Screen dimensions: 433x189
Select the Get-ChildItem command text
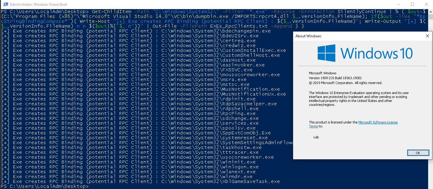point(112,11)
